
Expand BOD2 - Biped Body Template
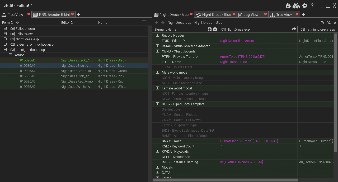(x=157, y=104)
